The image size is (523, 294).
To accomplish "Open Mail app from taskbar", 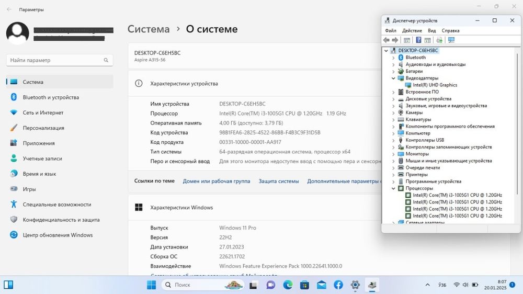I will (322, 285).
